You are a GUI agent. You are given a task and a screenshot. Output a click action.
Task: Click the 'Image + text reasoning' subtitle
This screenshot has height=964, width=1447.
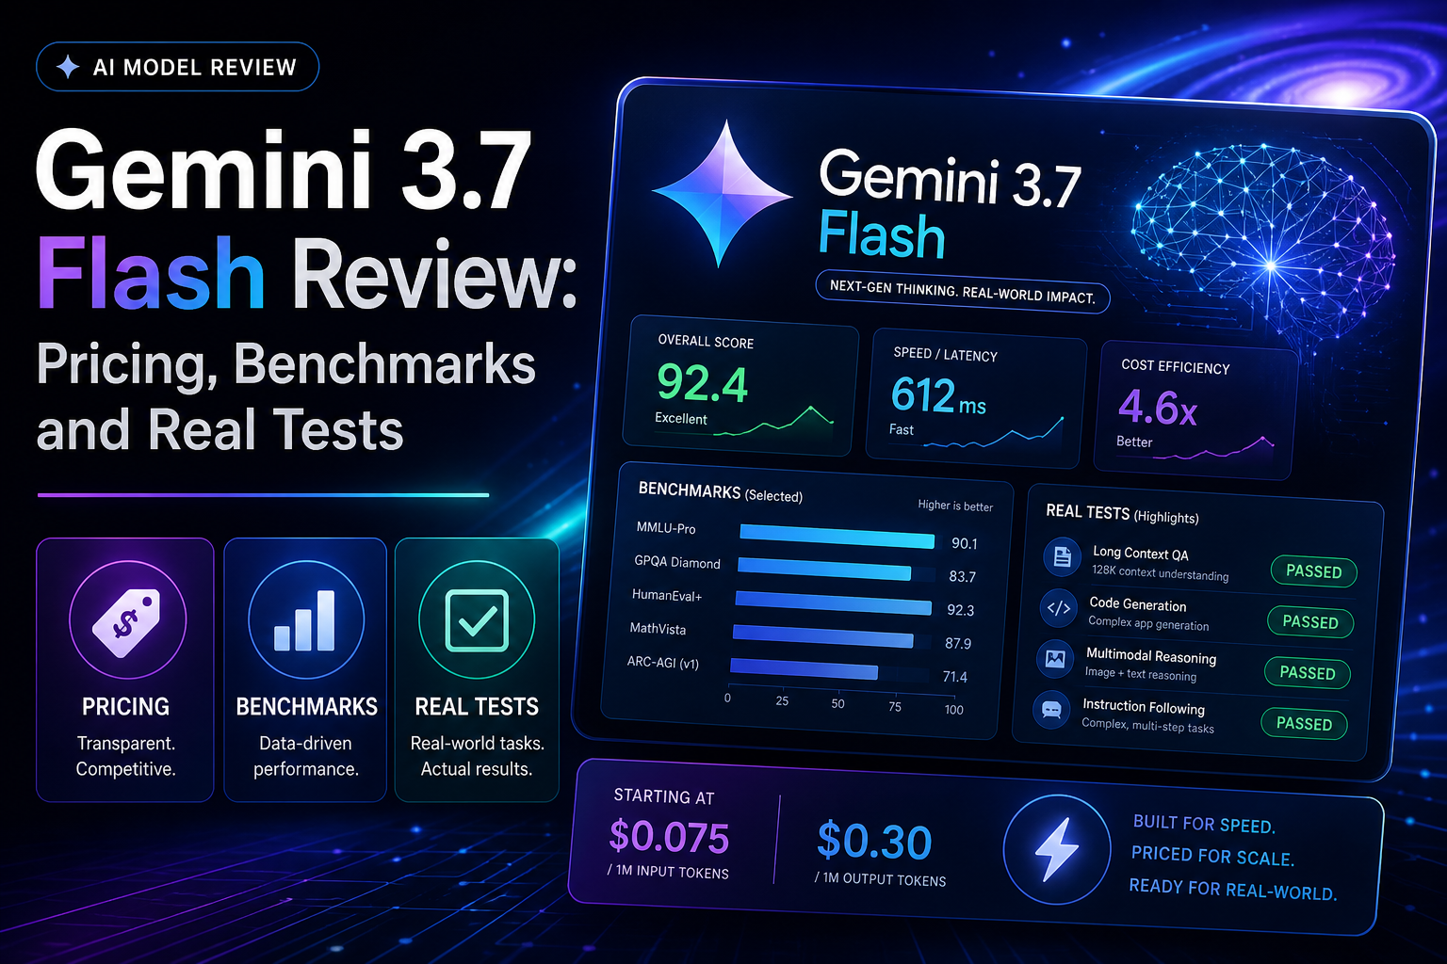(x=1141, y=674)
